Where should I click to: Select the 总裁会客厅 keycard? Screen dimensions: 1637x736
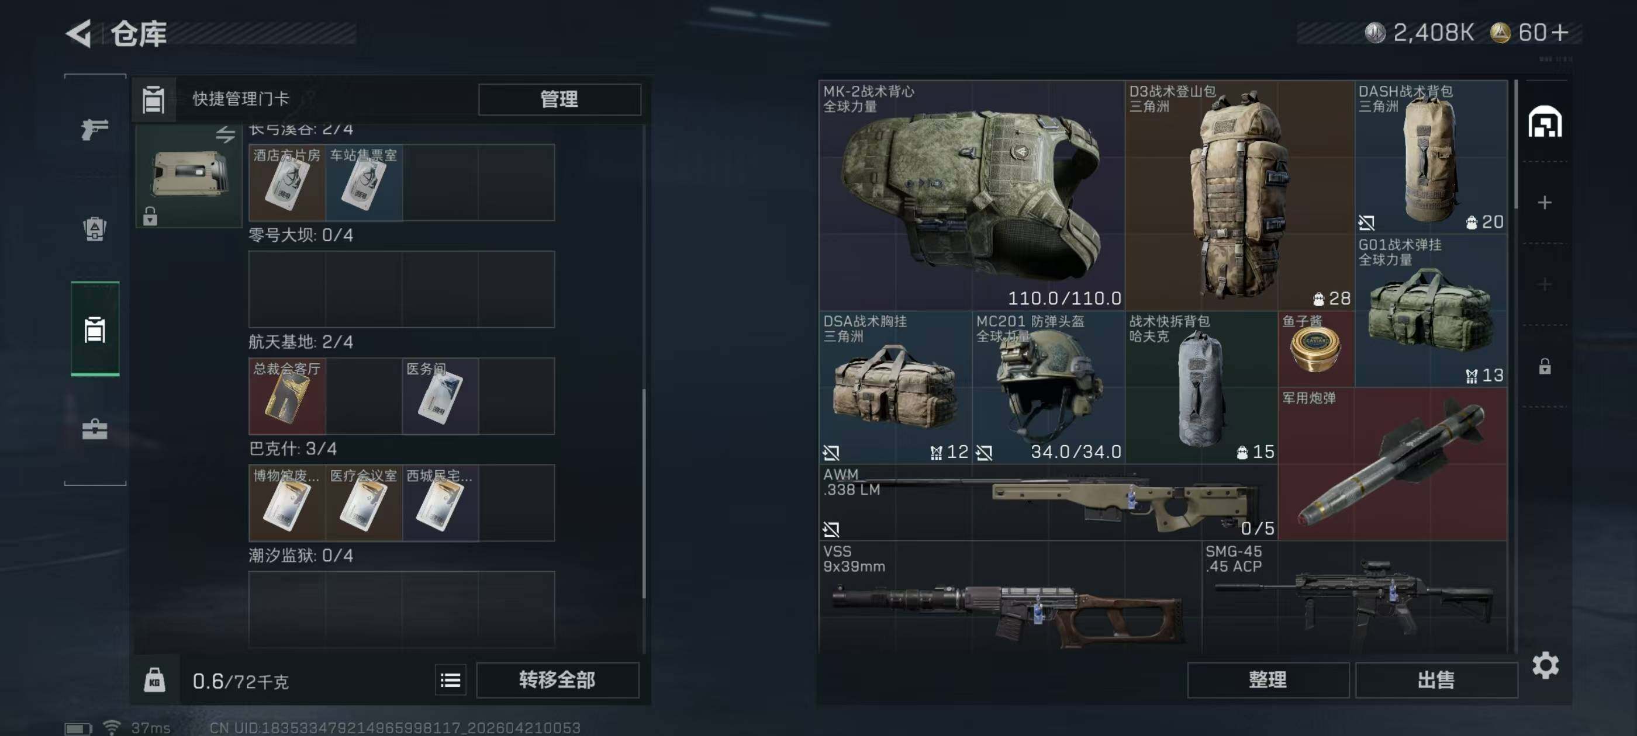click(x=287, y=395)
